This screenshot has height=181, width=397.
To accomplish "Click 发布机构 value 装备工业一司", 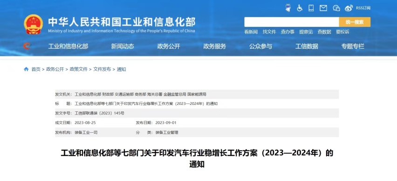I will (x=86, y=132).
